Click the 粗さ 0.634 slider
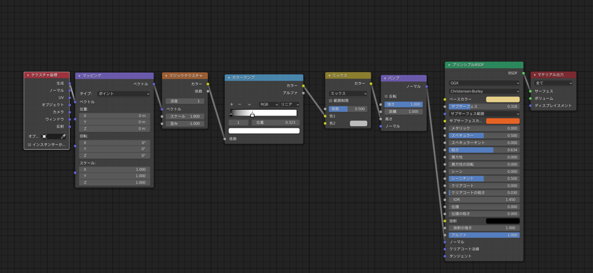The image size is (593, 273). 484,150
